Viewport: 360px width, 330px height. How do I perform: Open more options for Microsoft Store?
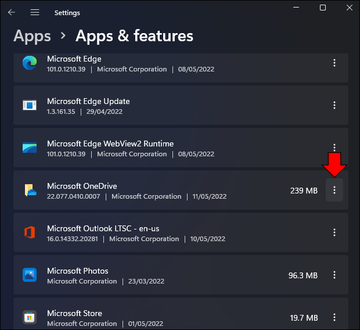pos(334,317)
